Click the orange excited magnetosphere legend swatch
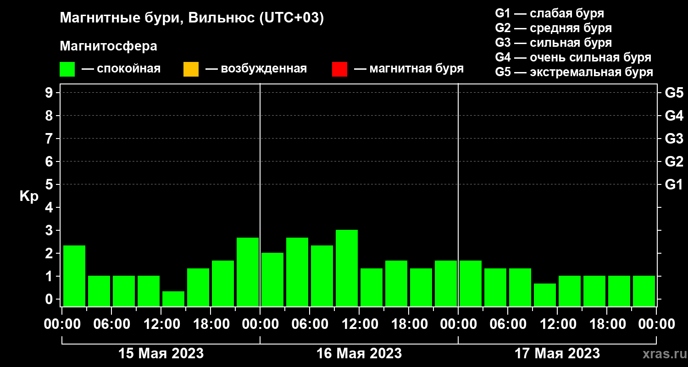The height and width of the screenshot is (367, 688). pos(191,69)
